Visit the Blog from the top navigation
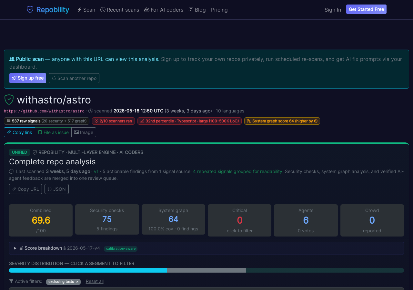413x290 pixels. (x=197, y=10)
